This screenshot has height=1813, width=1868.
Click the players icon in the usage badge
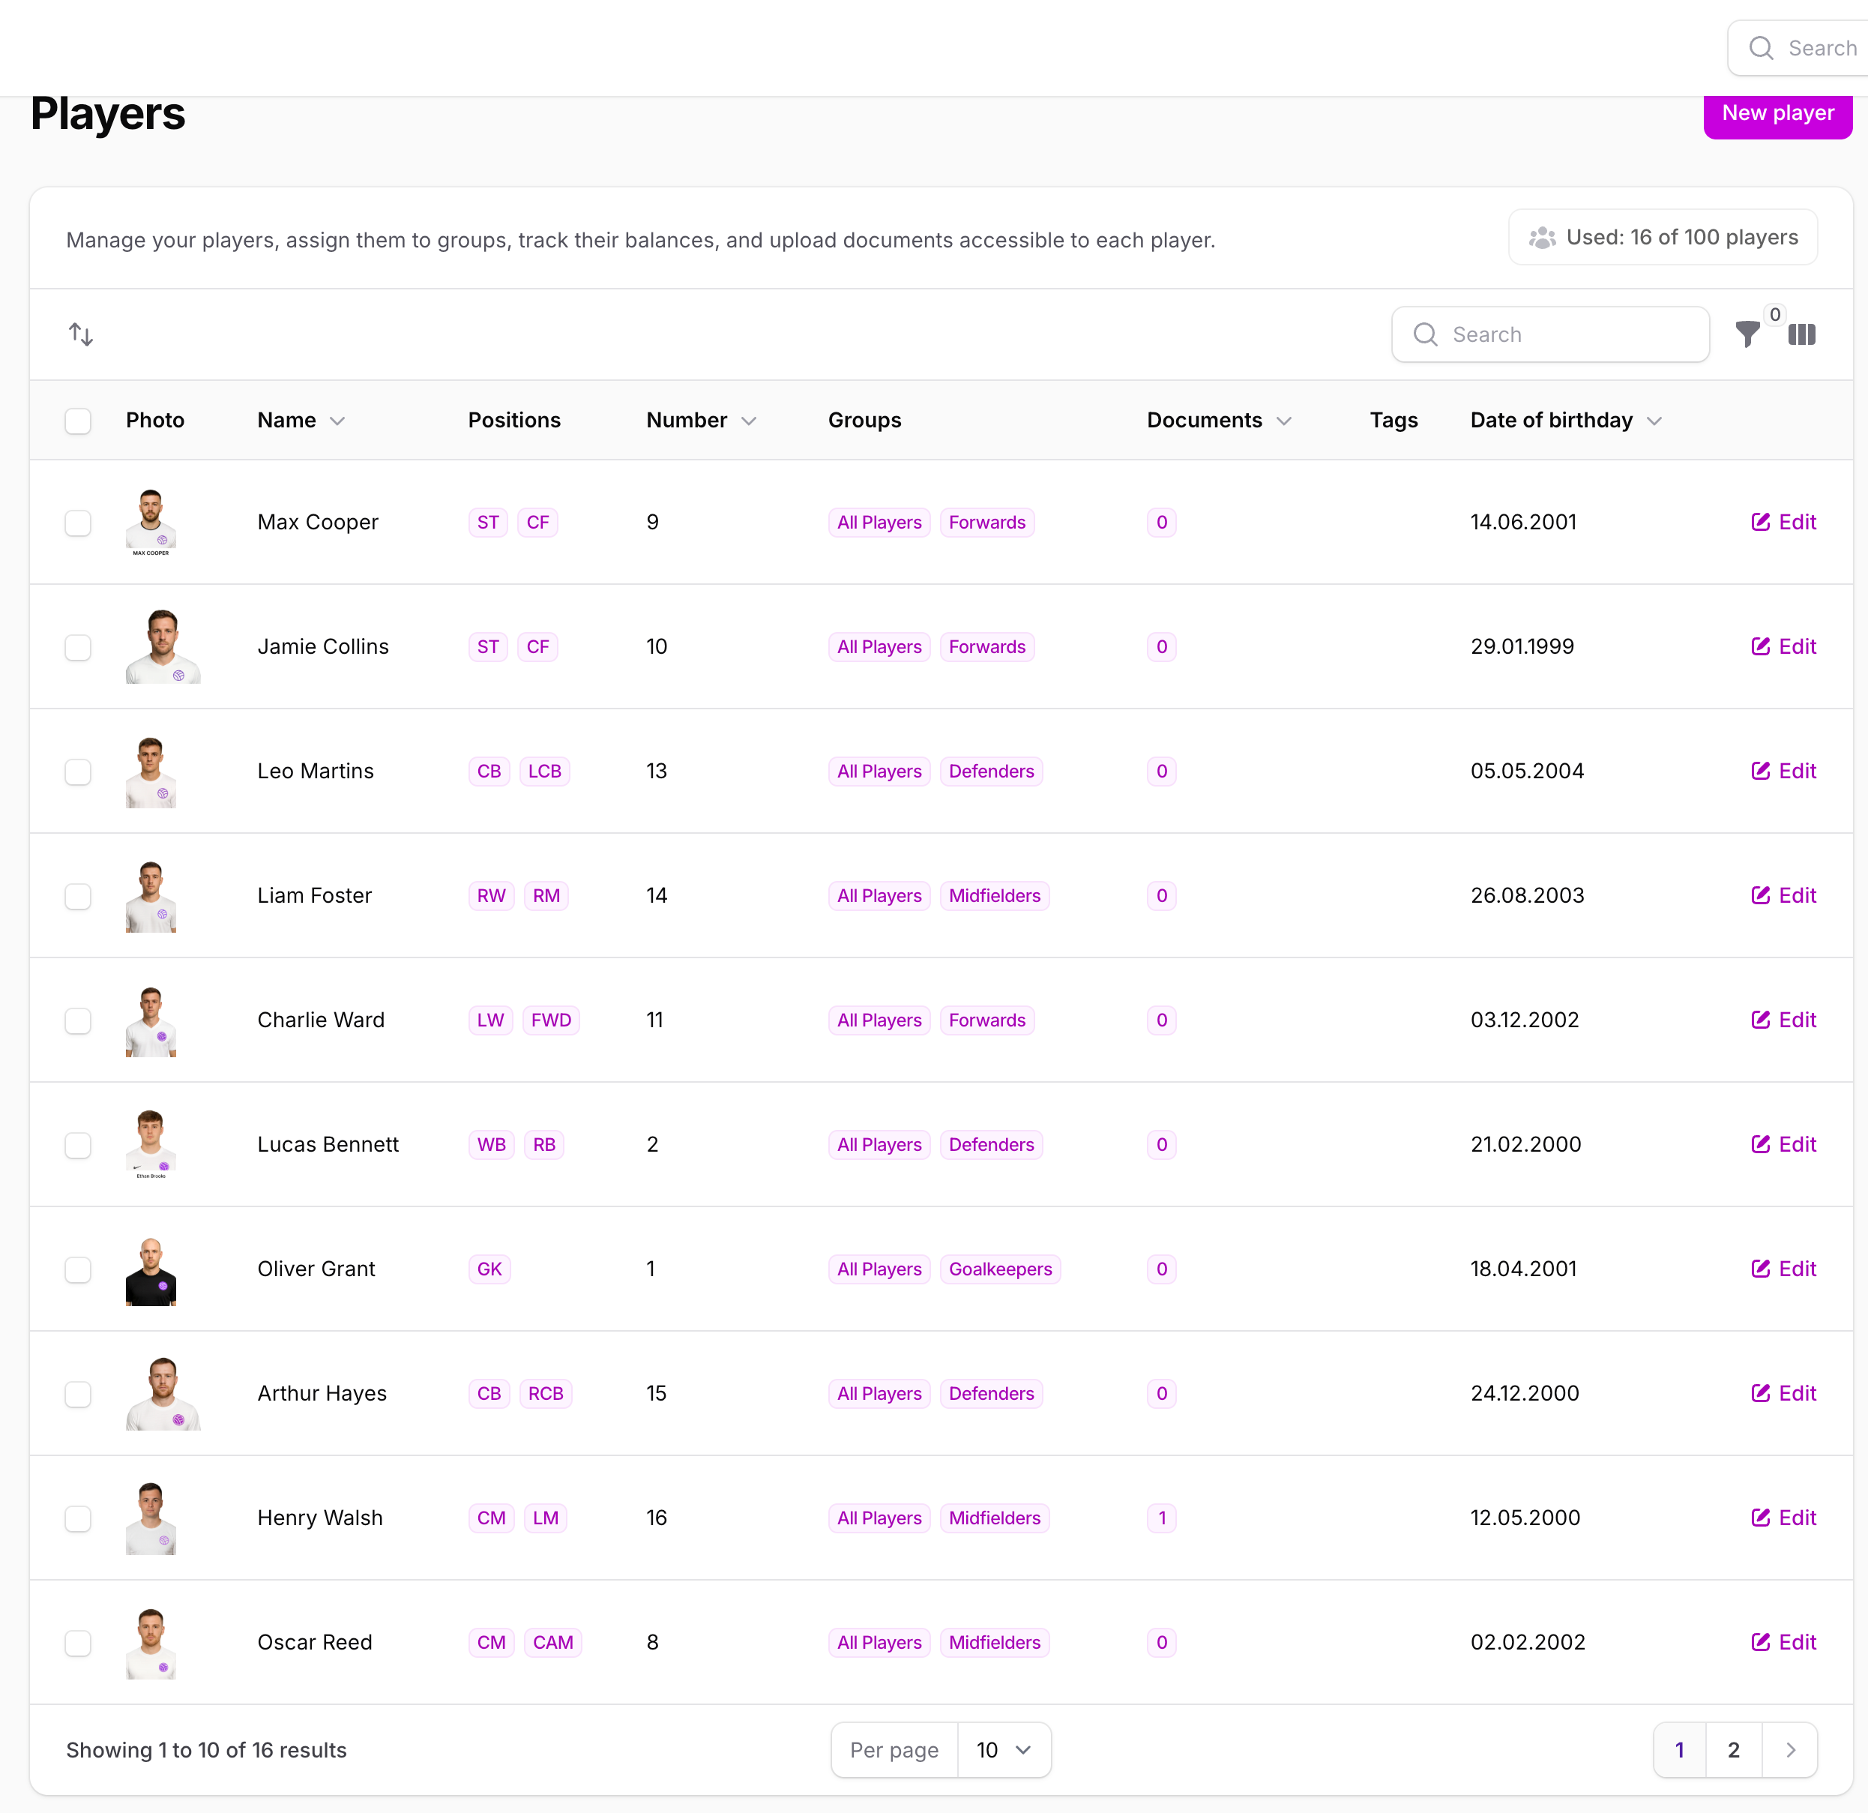1541,238
